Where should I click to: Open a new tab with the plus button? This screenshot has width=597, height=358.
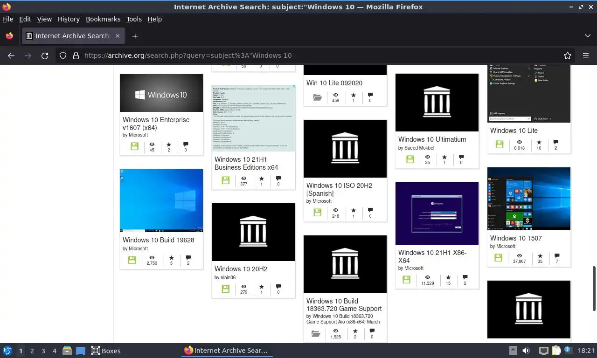pos(135,36)
